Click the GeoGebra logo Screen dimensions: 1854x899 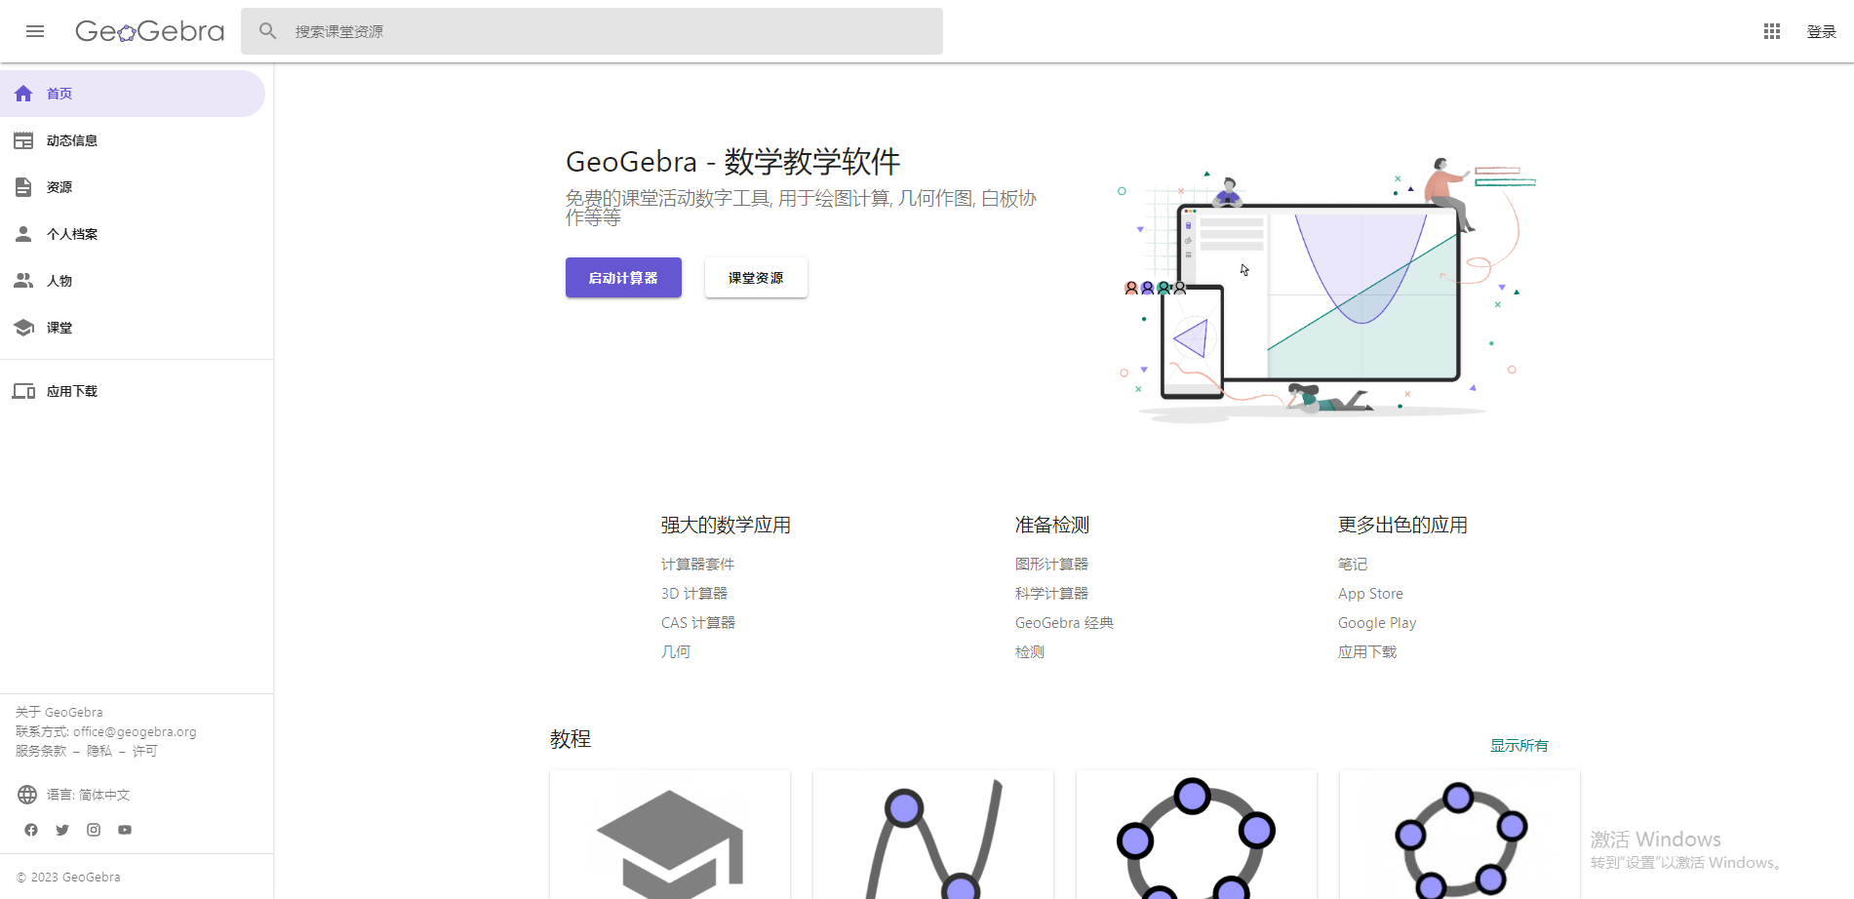point(149,31)
